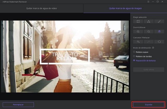Pick the brush selection tool
167x109 pixels.
tap(159, 22)
